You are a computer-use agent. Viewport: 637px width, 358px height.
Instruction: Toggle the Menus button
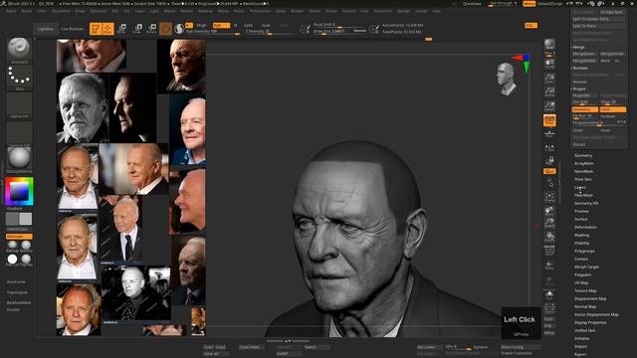pyautogui.click(x=529, y=4)
